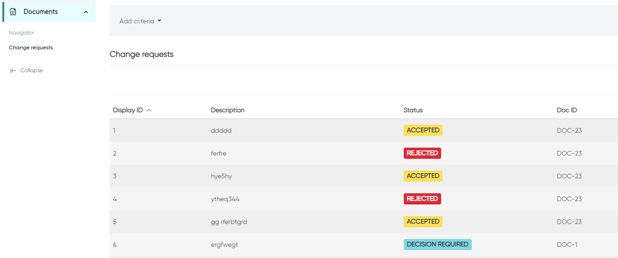Click description 'gg rferbtgrd'
This screenshot has width=618, height=258.
229,222
